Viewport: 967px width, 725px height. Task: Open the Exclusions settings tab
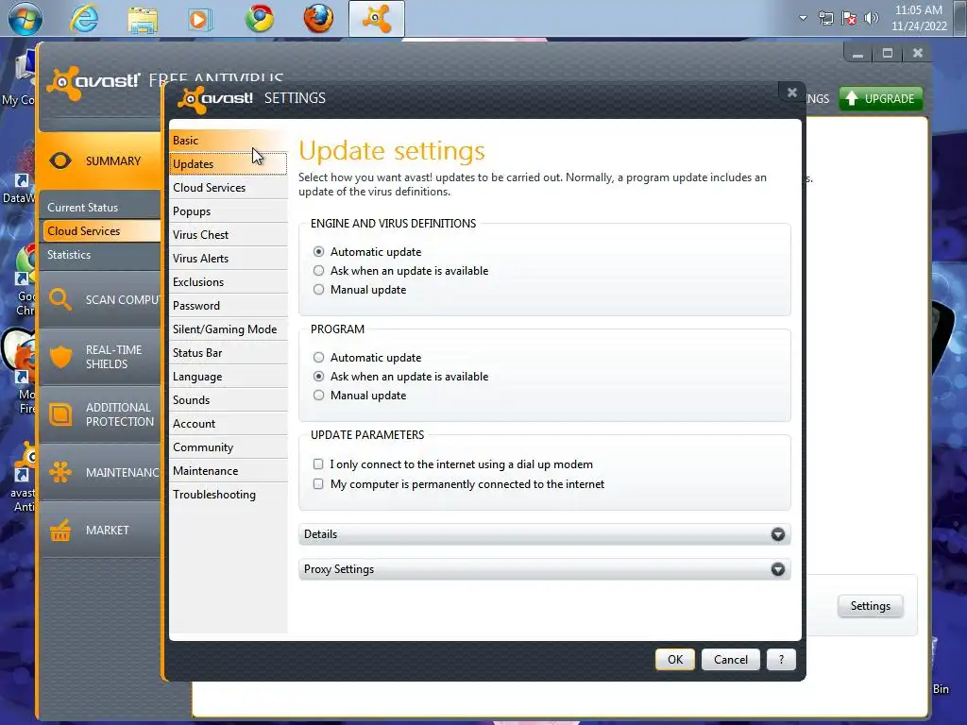pos(229,281)
